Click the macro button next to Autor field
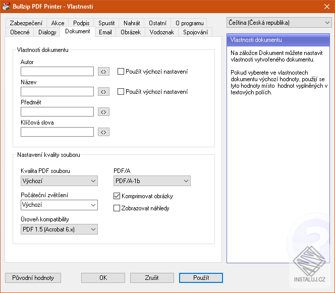Viewport: 335px width, 293px height. point(103,72)
